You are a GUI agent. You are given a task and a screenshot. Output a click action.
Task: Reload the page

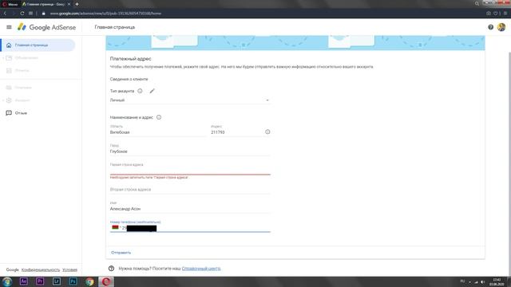coord(22,14)
